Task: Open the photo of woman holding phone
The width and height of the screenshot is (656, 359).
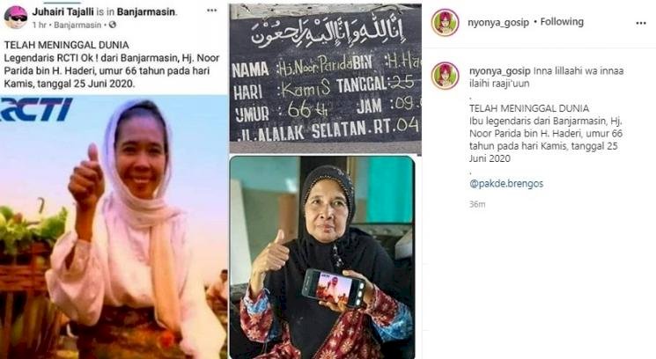Action: point(322,257)
